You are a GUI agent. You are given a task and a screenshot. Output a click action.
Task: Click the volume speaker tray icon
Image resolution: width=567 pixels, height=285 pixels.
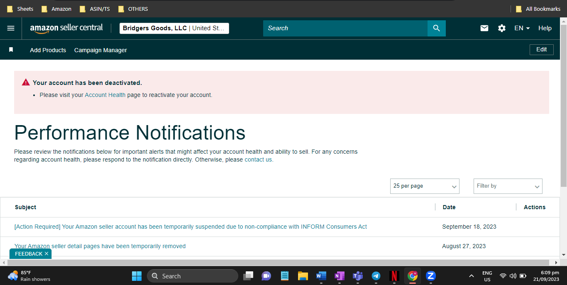513,276
